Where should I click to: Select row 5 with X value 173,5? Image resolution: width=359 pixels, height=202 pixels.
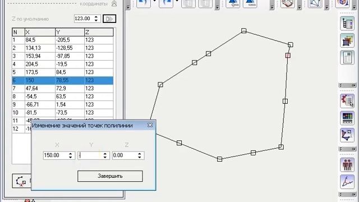62,72
